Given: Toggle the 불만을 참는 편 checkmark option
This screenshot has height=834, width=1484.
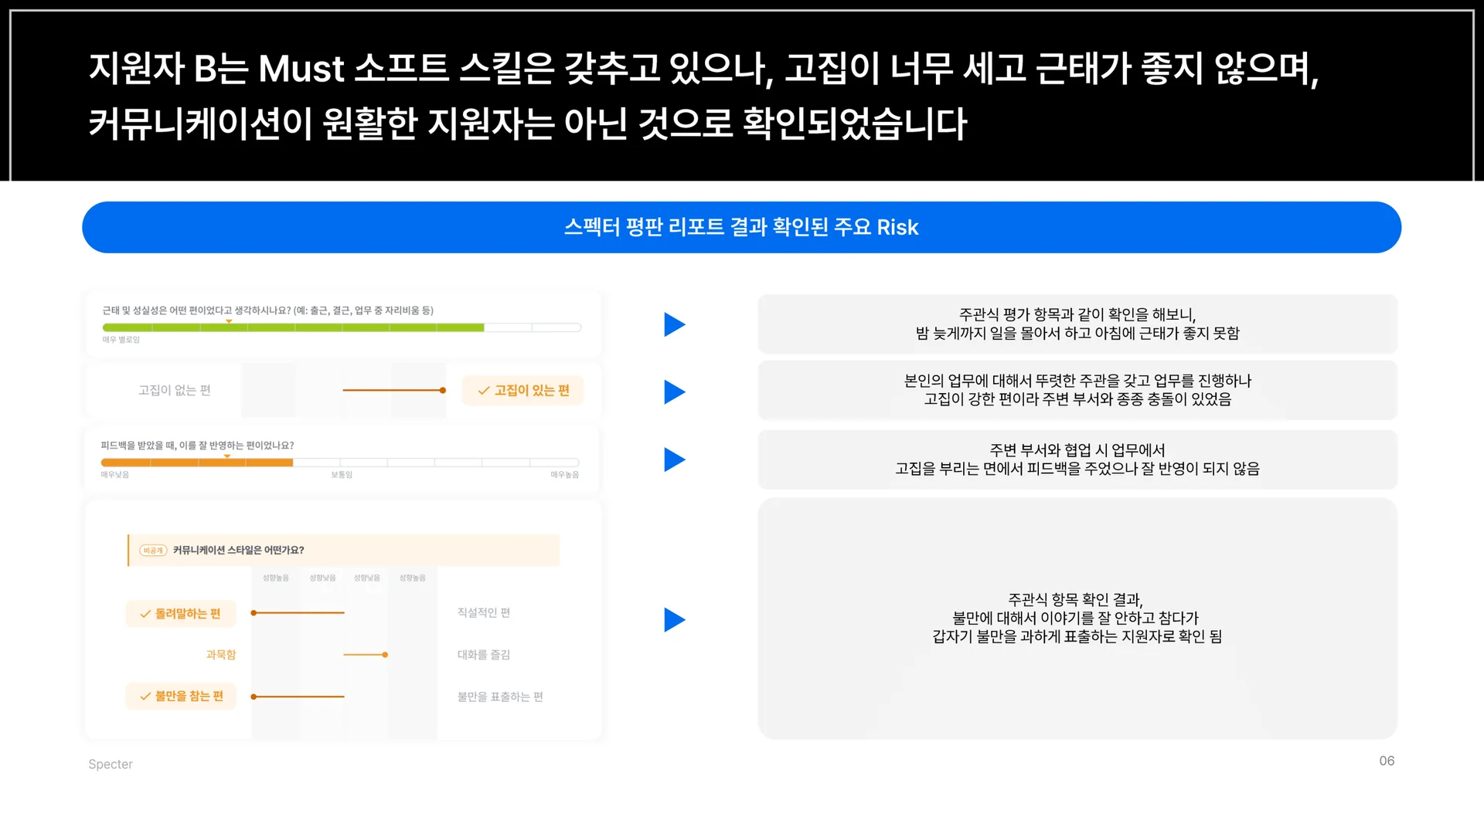Looking at the screenshot, I should pos(180,696).
